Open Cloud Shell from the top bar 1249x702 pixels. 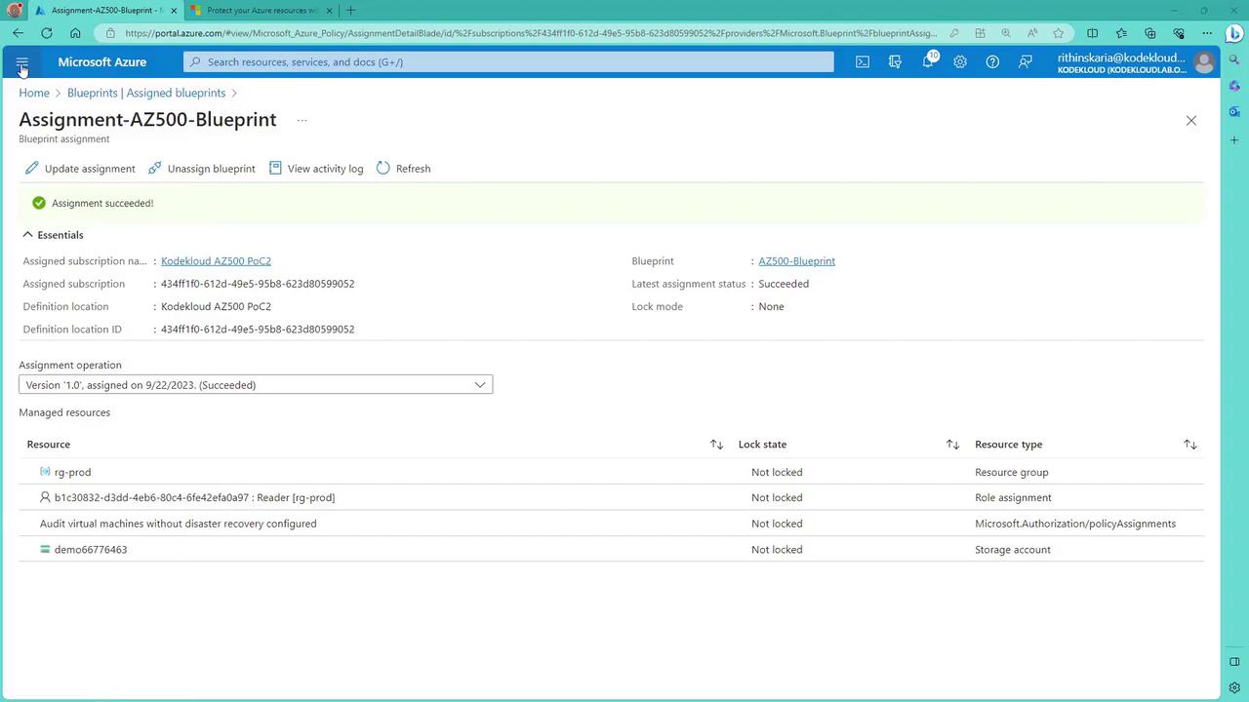click(x=863, y=61)
